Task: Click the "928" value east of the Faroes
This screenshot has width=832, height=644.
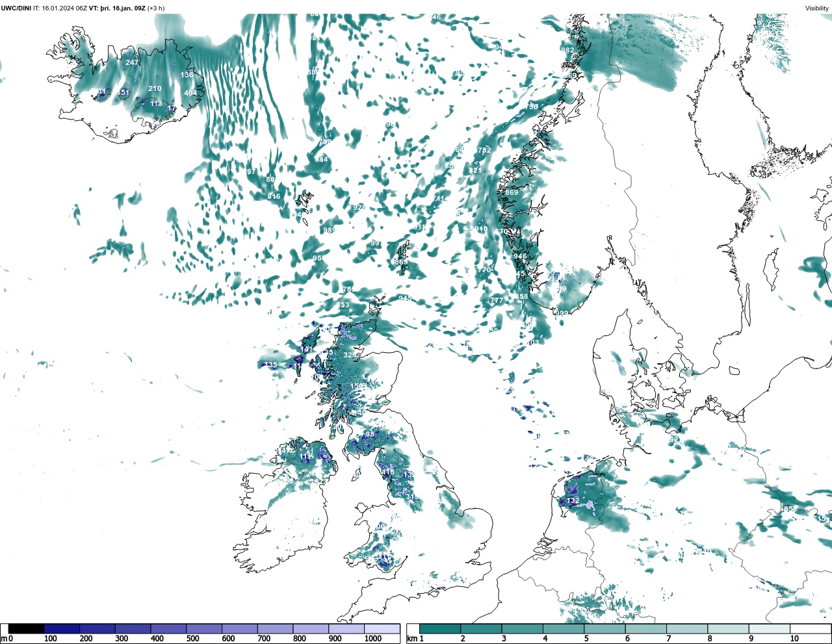Action: pyautogui.click(x=359, y=207)
